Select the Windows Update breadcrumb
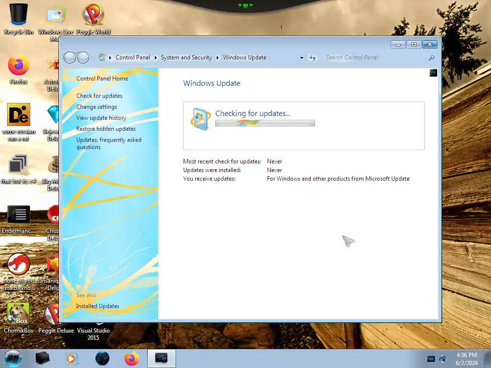 245,57
